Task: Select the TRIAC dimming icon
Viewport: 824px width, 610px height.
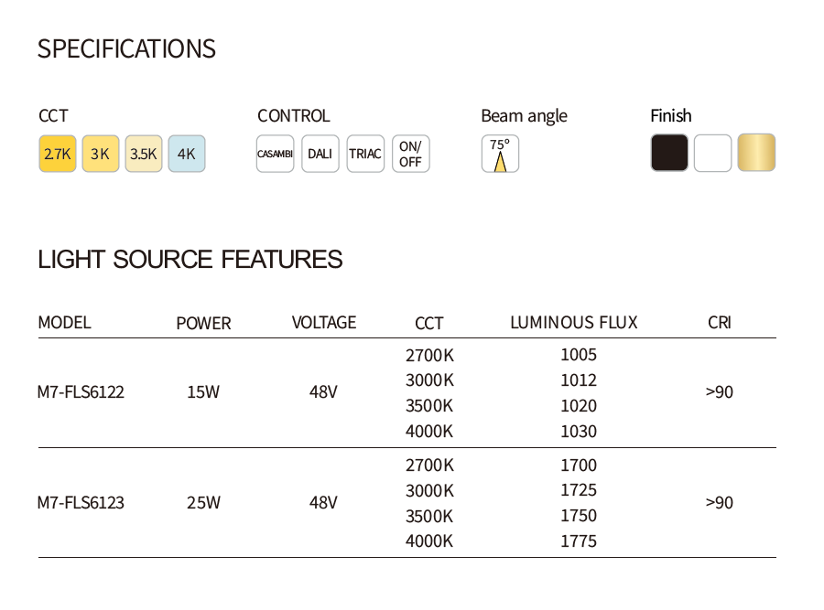Action: point(364,154)
